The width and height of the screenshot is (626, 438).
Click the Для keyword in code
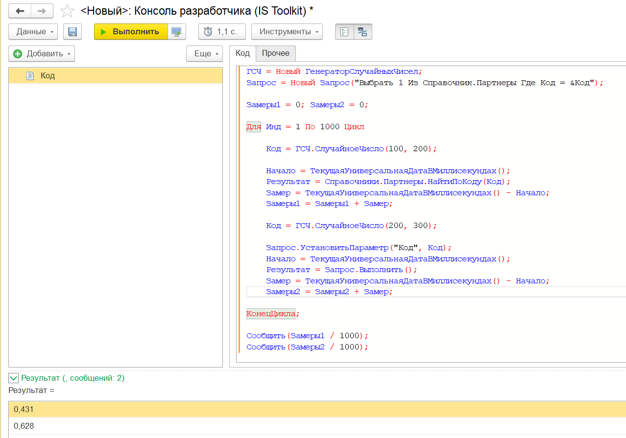[x=254, y=127]
